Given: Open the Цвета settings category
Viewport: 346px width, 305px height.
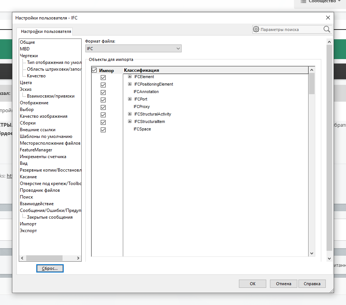Looking at the screenshot, I should [26, 83].
